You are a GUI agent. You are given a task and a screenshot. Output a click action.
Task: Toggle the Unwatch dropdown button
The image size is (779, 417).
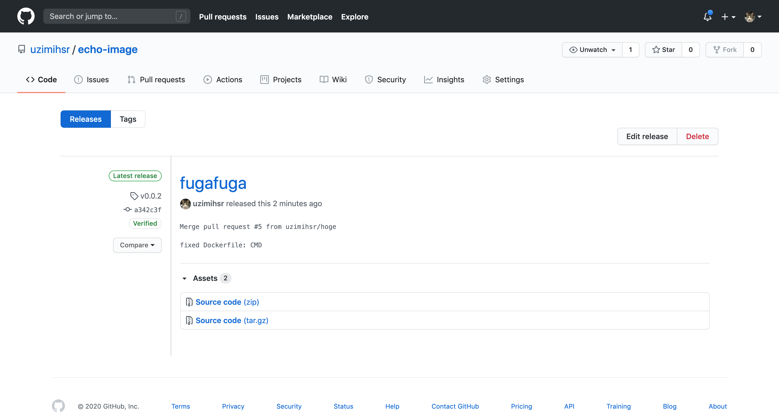pos(592,50)
